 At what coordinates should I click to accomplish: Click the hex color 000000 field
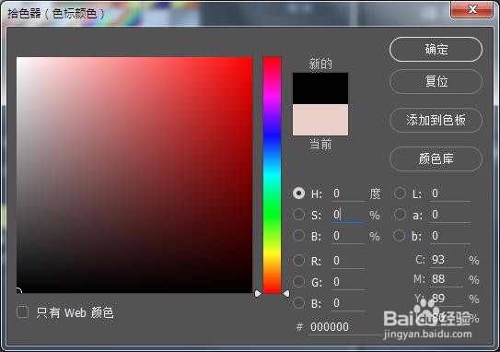(x=345, y=327)
